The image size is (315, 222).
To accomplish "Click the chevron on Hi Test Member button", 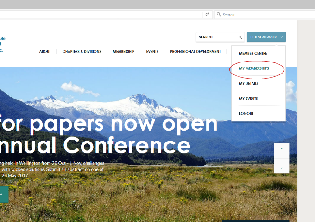I will (x=282, y=37).
